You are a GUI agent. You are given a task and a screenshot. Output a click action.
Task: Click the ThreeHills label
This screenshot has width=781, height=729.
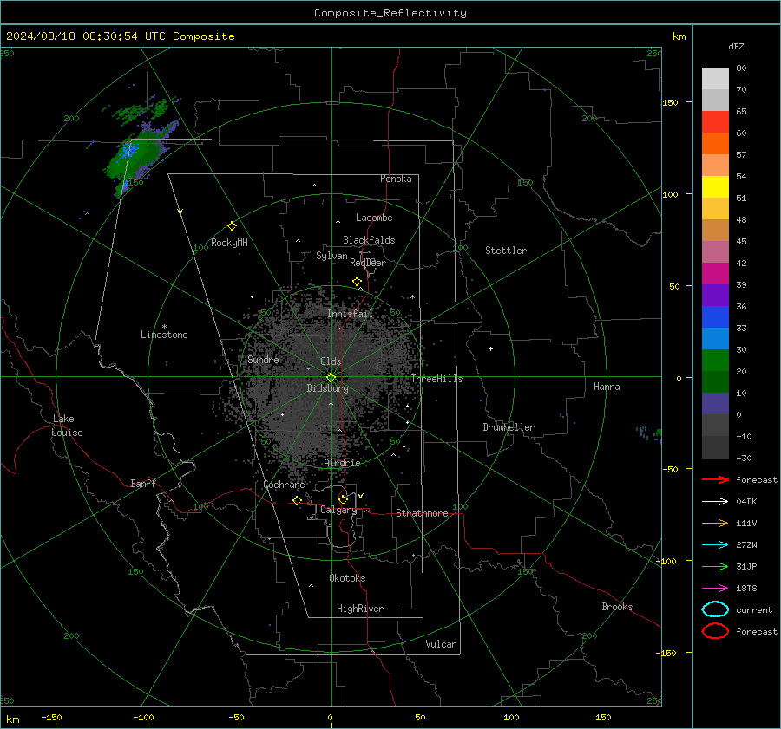[x=436, y=379]
